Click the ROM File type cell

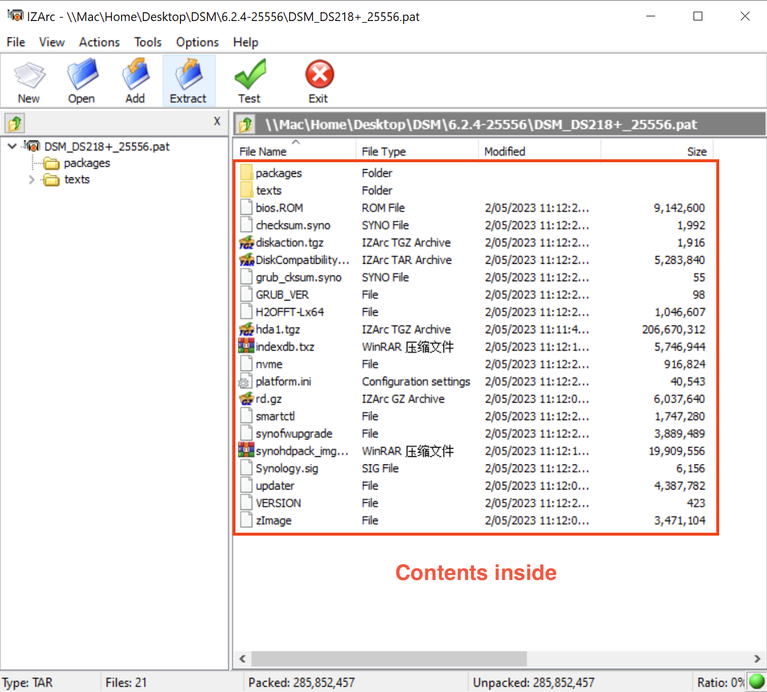coord(383,208)
